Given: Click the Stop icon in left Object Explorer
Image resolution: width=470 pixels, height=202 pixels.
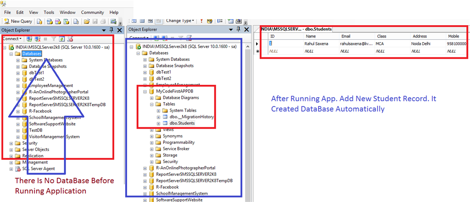Looking at the screenshot, I should (x=45, y=38).
